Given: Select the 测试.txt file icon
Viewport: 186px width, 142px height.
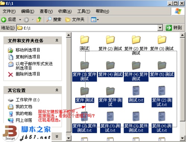Looking at the screenshot, I should tap(136, 91).
